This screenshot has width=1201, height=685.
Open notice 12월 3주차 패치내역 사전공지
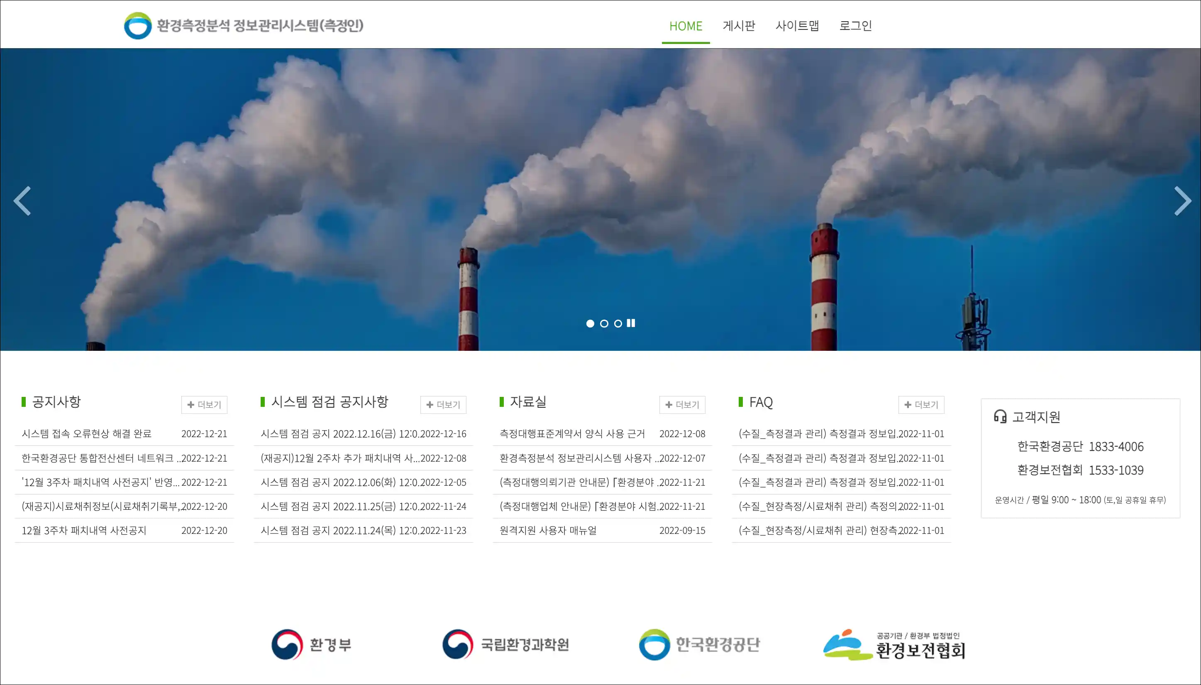point(84,531)
